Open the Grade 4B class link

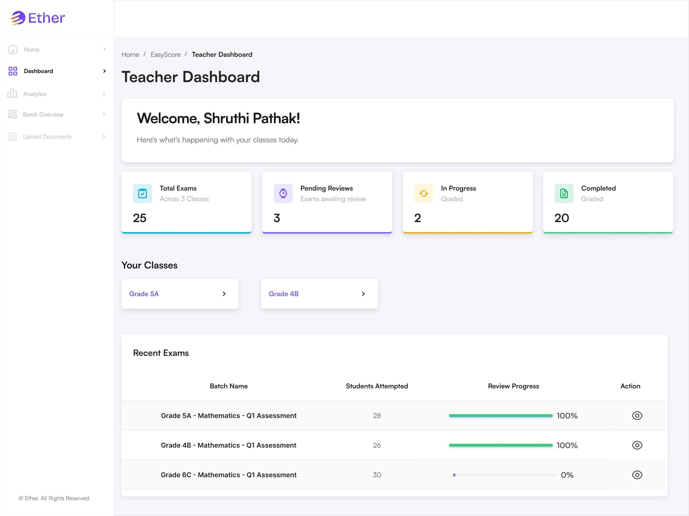point(284,294)
